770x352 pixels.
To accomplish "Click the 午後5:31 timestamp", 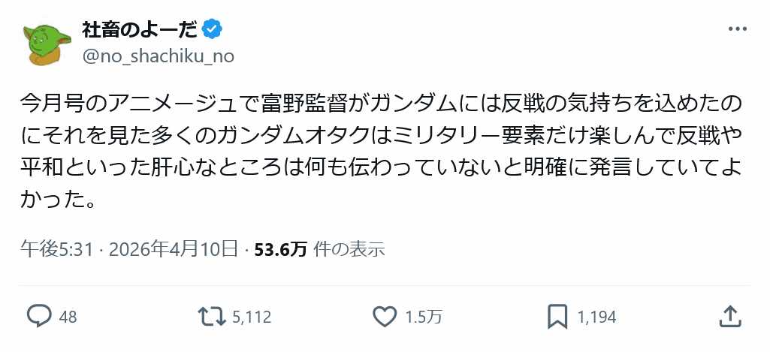I will click(x=59, y=249).
